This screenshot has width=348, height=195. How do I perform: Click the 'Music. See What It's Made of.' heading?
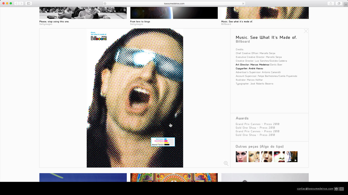[266, 38]
